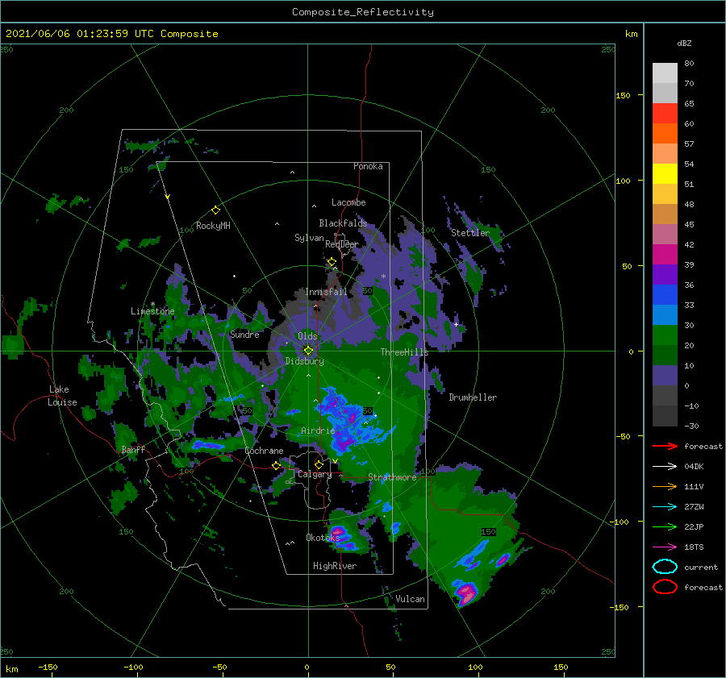Click the HighRiver label

click(335, 566)
